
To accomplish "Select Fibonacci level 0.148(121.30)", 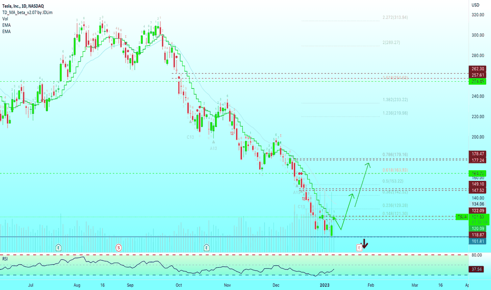I will click(395, 214).
